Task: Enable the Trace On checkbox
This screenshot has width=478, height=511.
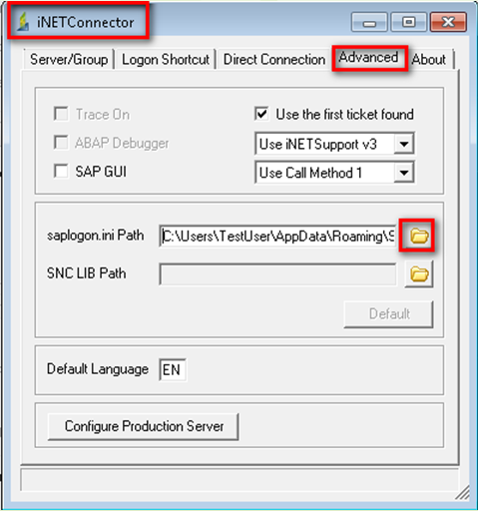Action: pyautogui.click(x=61, y=114)
